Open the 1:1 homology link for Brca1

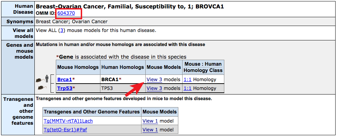point(188,80)
